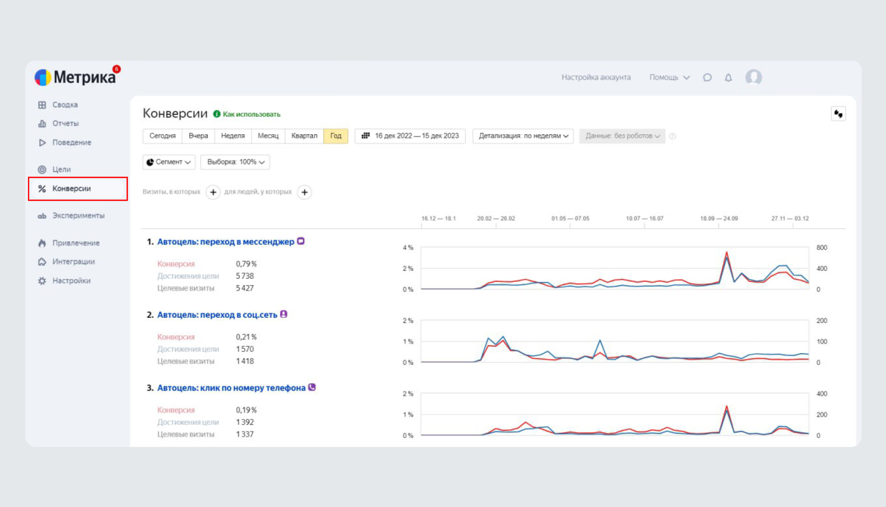
Task: Click the 1 337 target visits value
Action: pyautogui.click(x=245, y=435)
